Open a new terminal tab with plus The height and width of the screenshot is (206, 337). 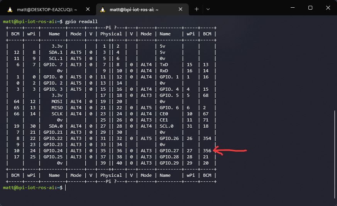pyautogui.click(x=196, y=9)
